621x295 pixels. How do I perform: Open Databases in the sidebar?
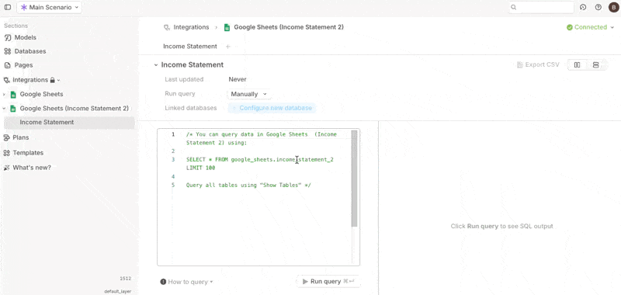pyautogui.click(x=30, y=51)
